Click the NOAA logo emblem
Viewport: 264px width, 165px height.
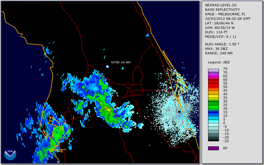click(10, 154)
